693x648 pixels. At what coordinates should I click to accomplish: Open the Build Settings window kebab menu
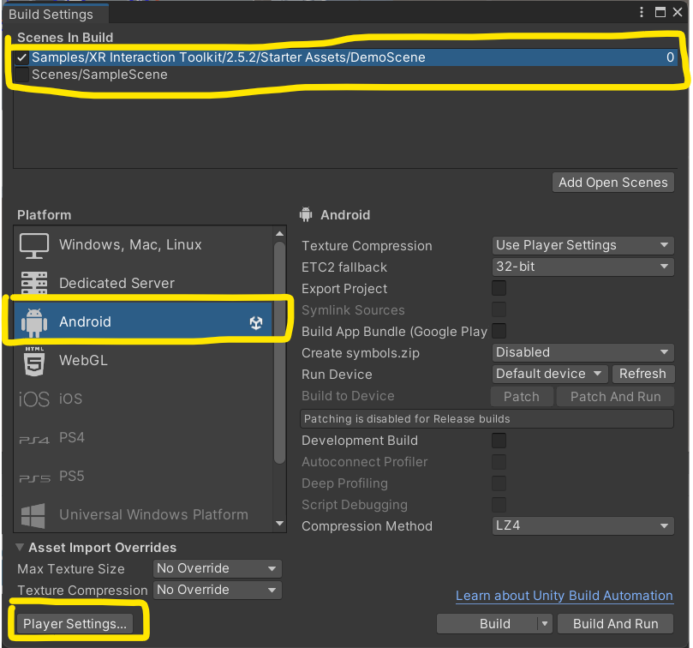642,12
